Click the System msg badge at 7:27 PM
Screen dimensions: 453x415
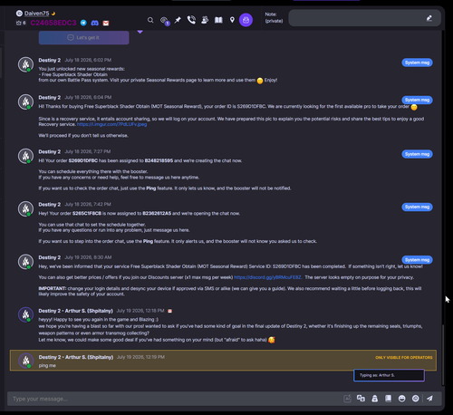pos(417,154)
